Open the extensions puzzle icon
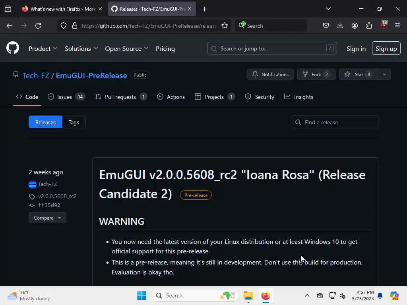Image resolution: width=407 pixels, height=305 pixels. (x=369, y=26)
